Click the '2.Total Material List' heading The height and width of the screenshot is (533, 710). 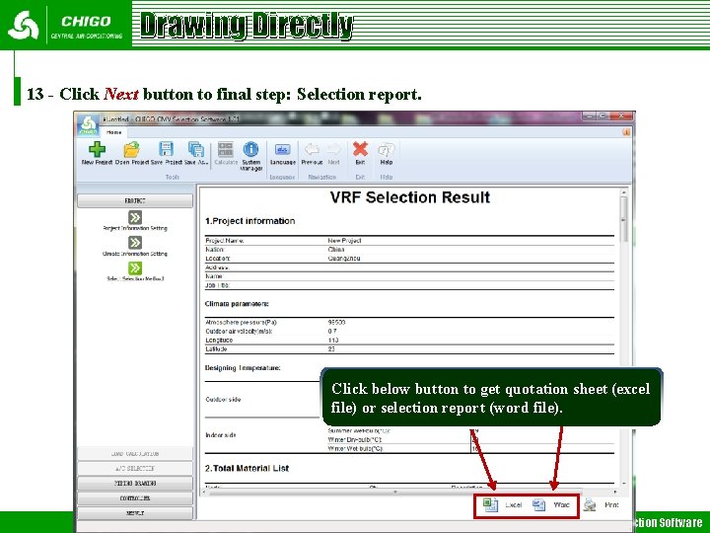[247, 469]
